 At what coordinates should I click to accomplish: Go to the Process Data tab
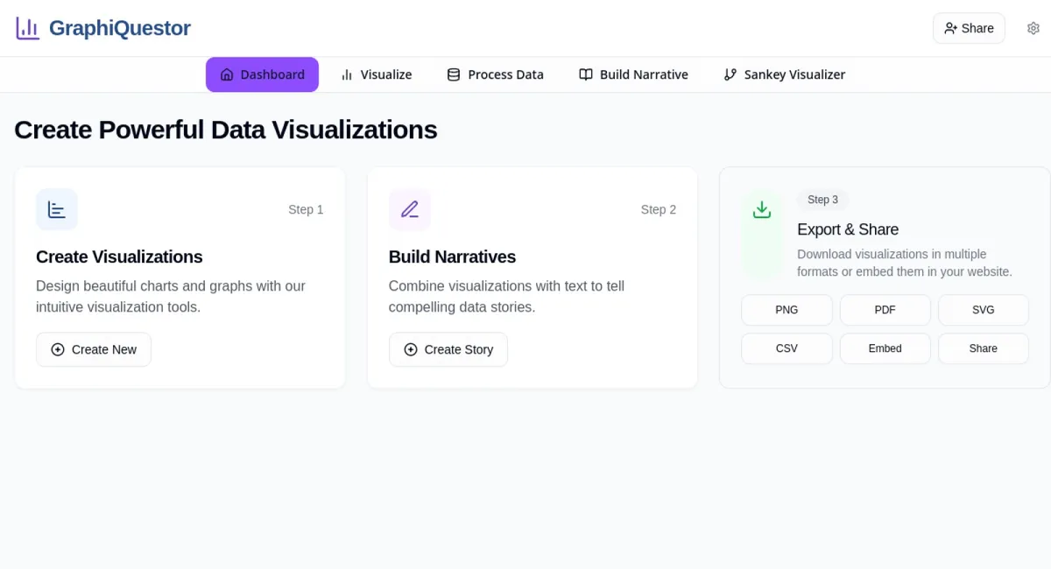(x=496, y=75)
